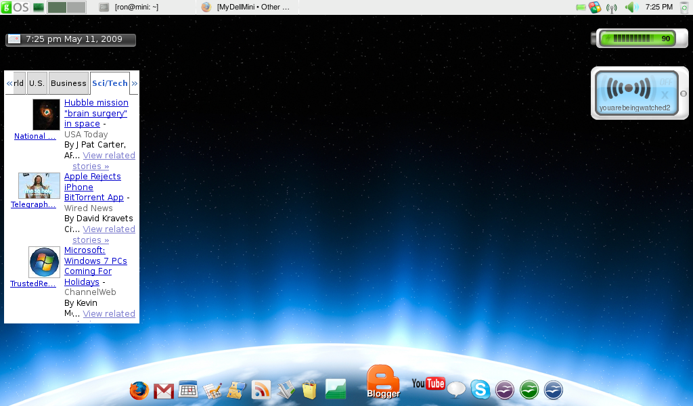Click the volume speaker tray icon
This screenshot has width=693, height=406.
click(631, 7)
